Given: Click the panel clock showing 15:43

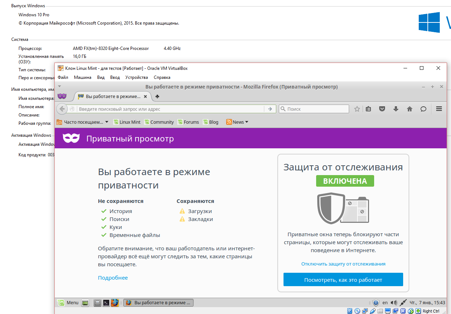Looking at the screenshot, I should click(427, 302).
